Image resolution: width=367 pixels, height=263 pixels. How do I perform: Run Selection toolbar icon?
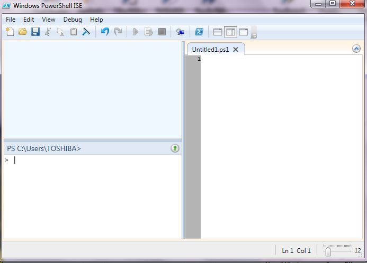point(149,32)
